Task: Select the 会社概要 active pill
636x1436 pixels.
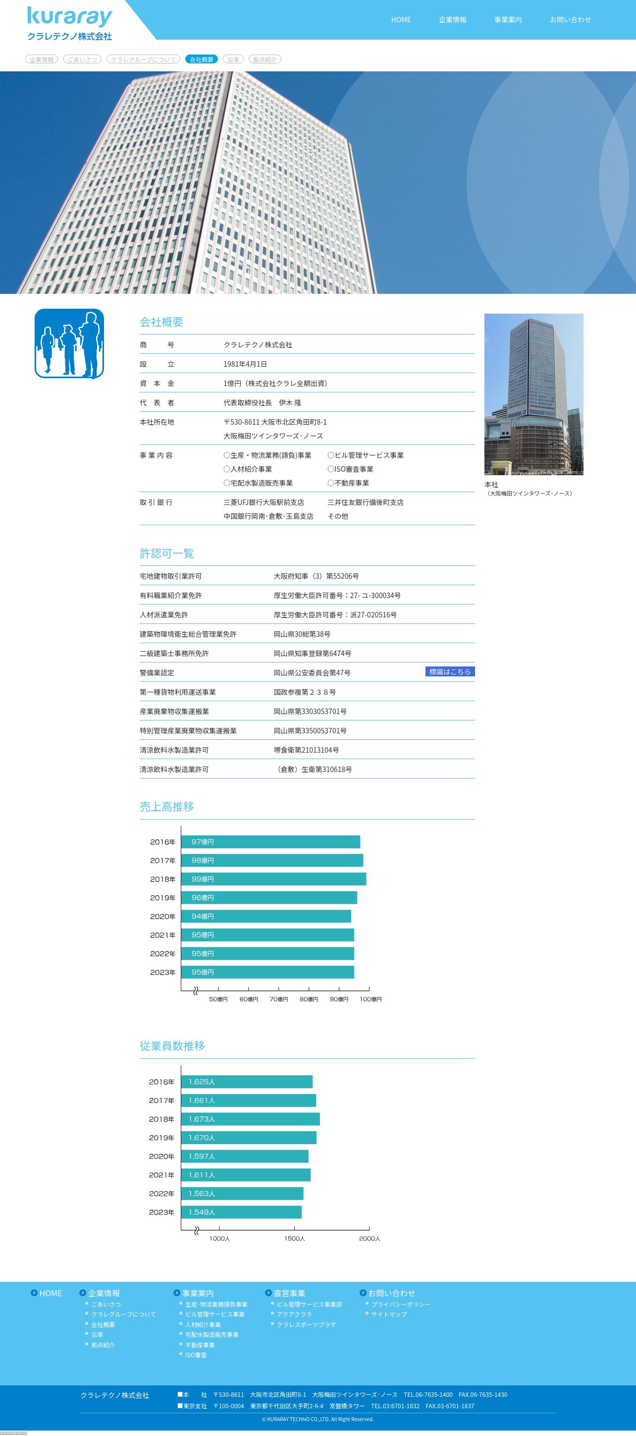Action: (201, 59)
